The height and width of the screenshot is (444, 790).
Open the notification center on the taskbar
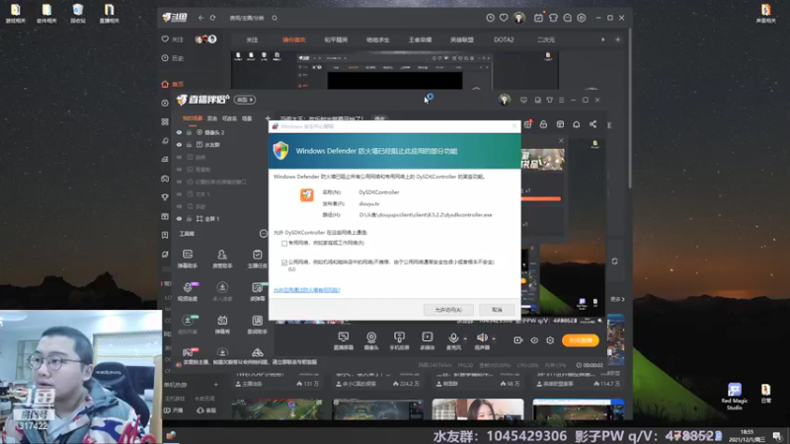[777, 436]
